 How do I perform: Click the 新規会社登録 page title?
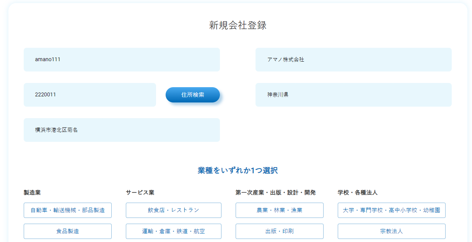click(238, 25)
